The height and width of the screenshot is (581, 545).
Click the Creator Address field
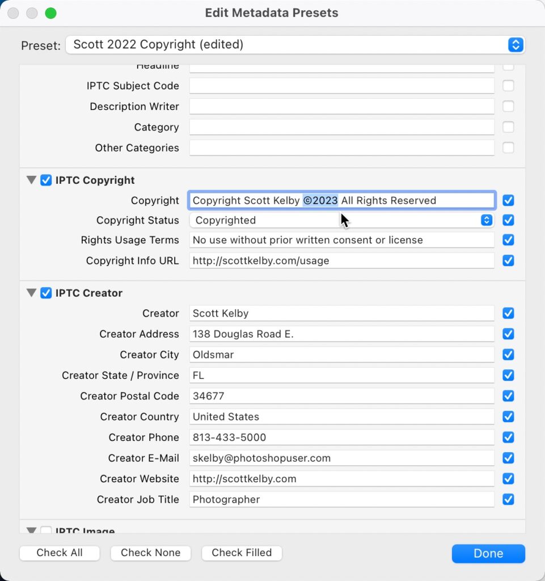point(342,334)
